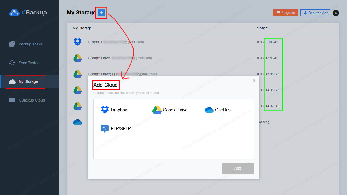Viewport: 347px width, 195px height.
Task: Click the Dropbox icon in storage list
Action: pos(78,42)
